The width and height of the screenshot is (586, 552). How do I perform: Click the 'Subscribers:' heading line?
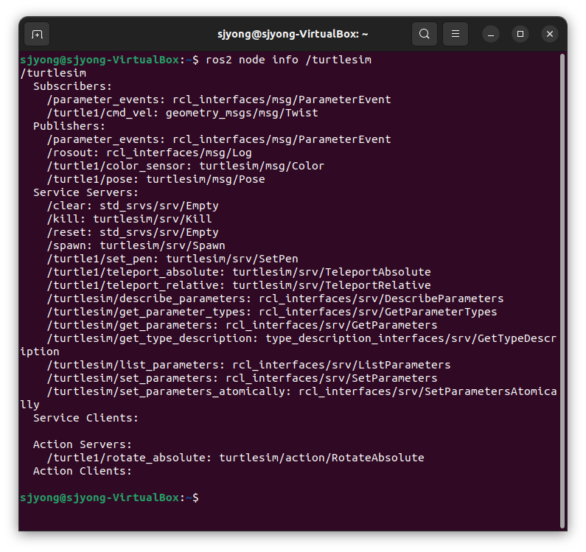coord(72,86)
